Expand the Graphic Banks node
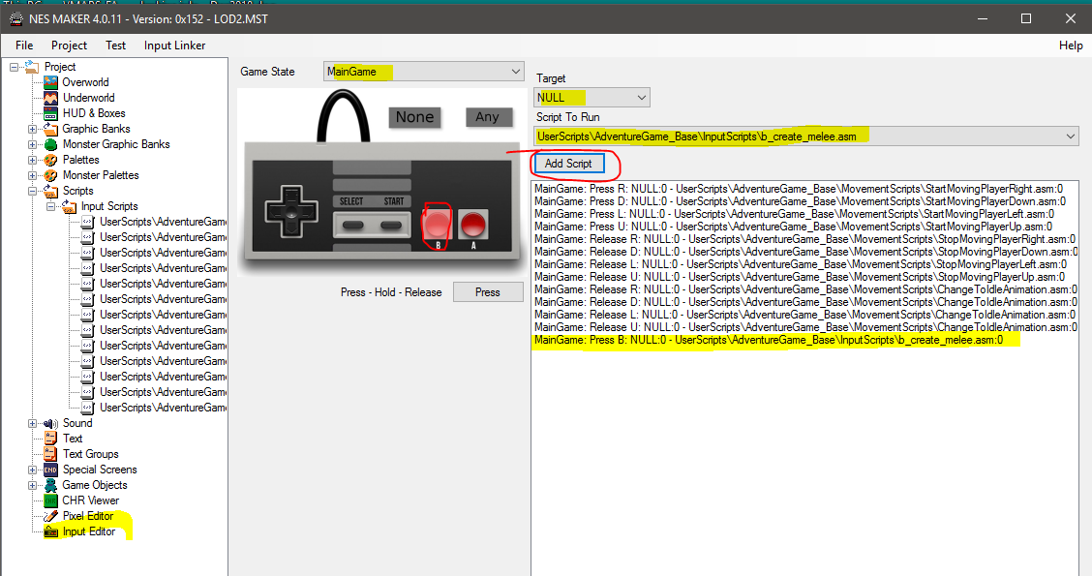Viewport: 1092px width, 576px height. [32, 129]
